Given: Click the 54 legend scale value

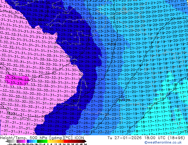Looking at the screenshot, I should pyautogui.click(x=85, y=144).
